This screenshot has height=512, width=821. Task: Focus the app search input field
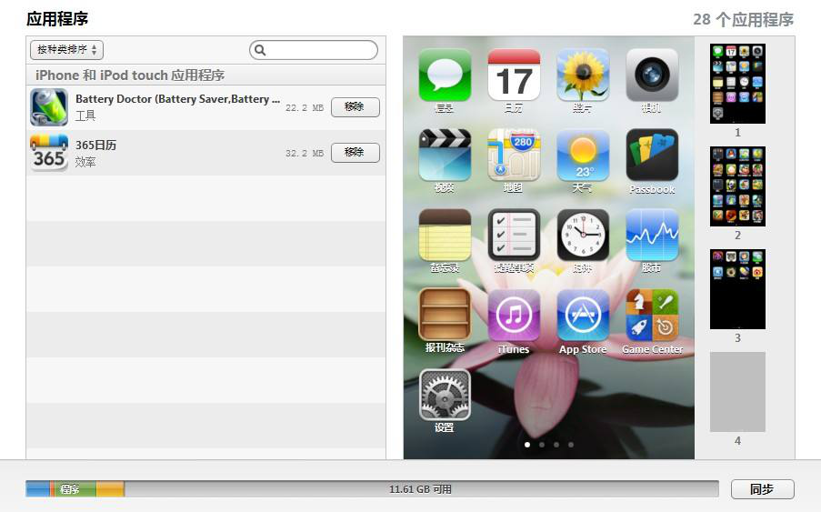(313, 50)
